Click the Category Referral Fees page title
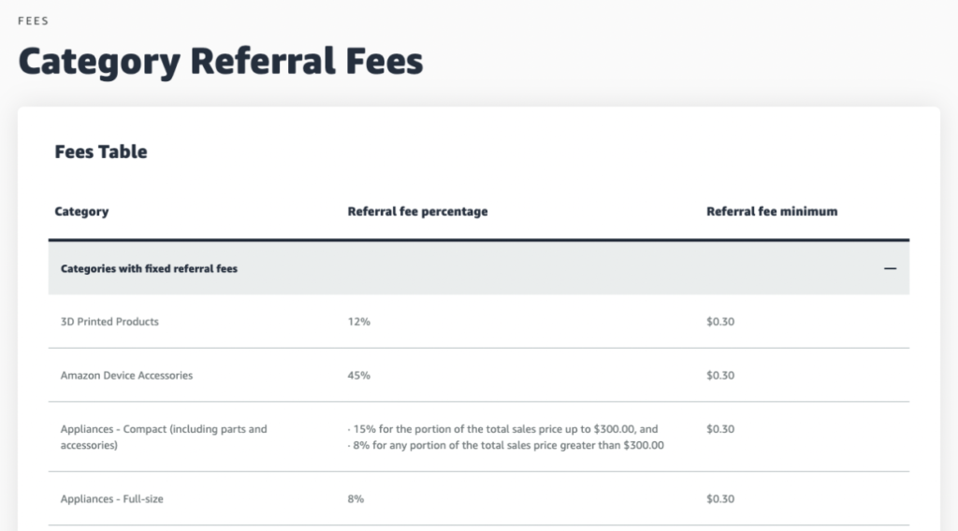Viewport: 958px width, 531px height. 221,62
